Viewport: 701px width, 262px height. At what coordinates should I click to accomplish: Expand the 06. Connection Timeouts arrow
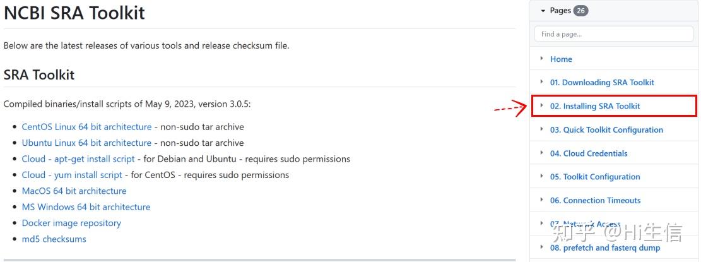[x=541, y=200]
